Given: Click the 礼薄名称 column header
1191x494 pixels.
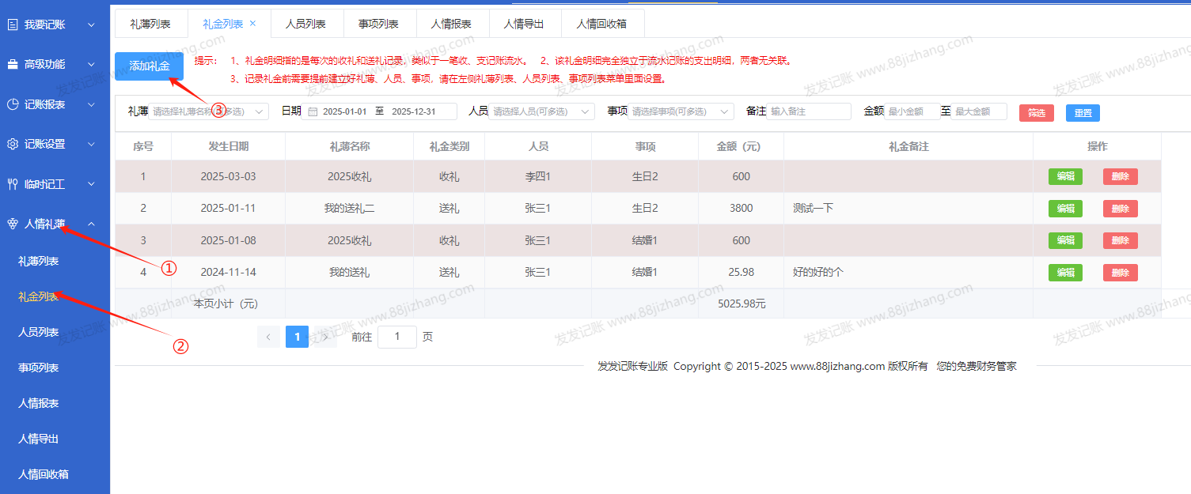Looking at the screenshot, I should [x=350, y=146].
